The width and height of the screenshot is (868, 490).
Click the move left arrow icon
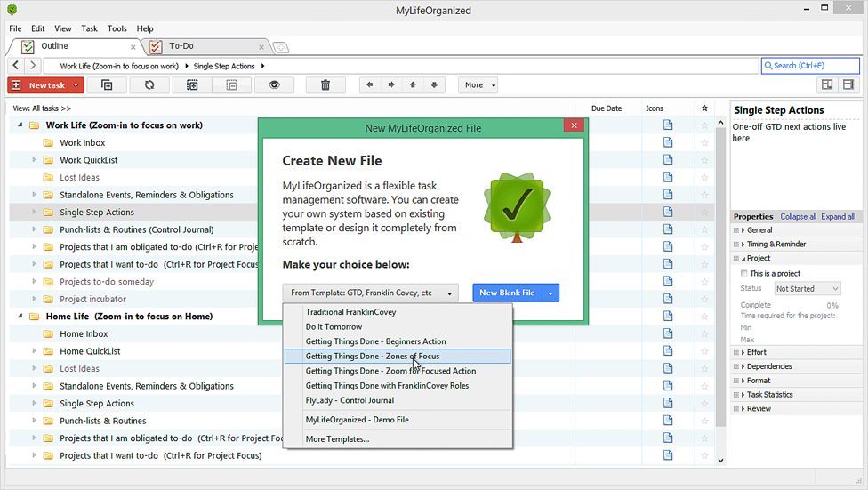coord(370,84)
